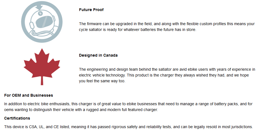Click the astronaut helmet Future Proof icon
The width and height of the screenshot is (261, 132).
[x=42, y=22]
